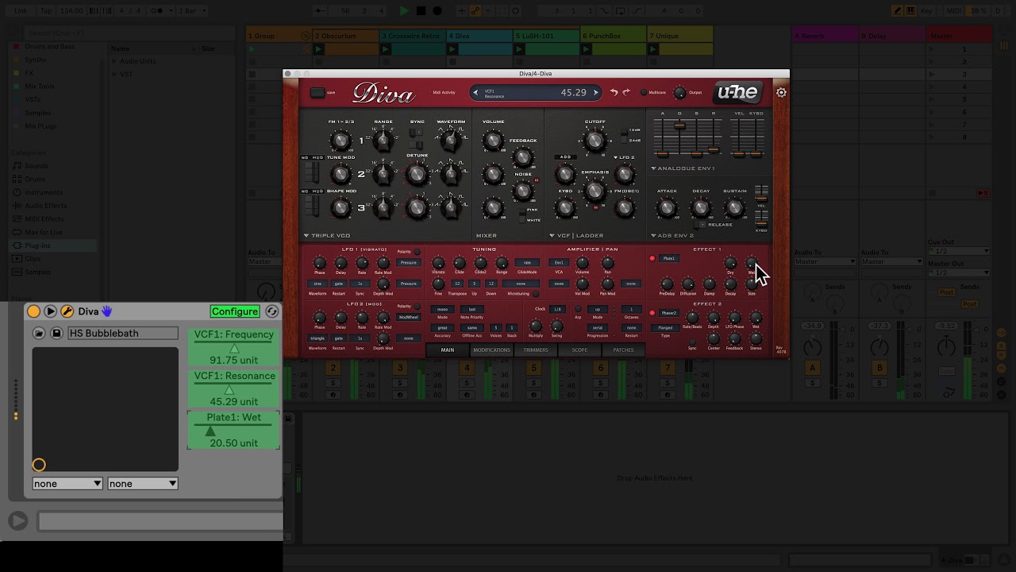Click the Diva settings gear icon
Viewport: 1016px width, 572px height.
point(781,92)
